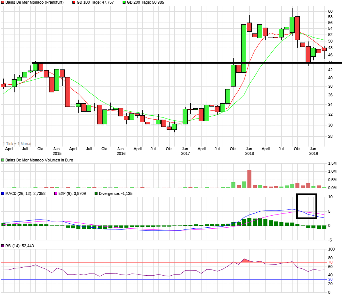Click the 'RSI (14): 52,443' label
The image size is (342, 296).
coord(20,246)
